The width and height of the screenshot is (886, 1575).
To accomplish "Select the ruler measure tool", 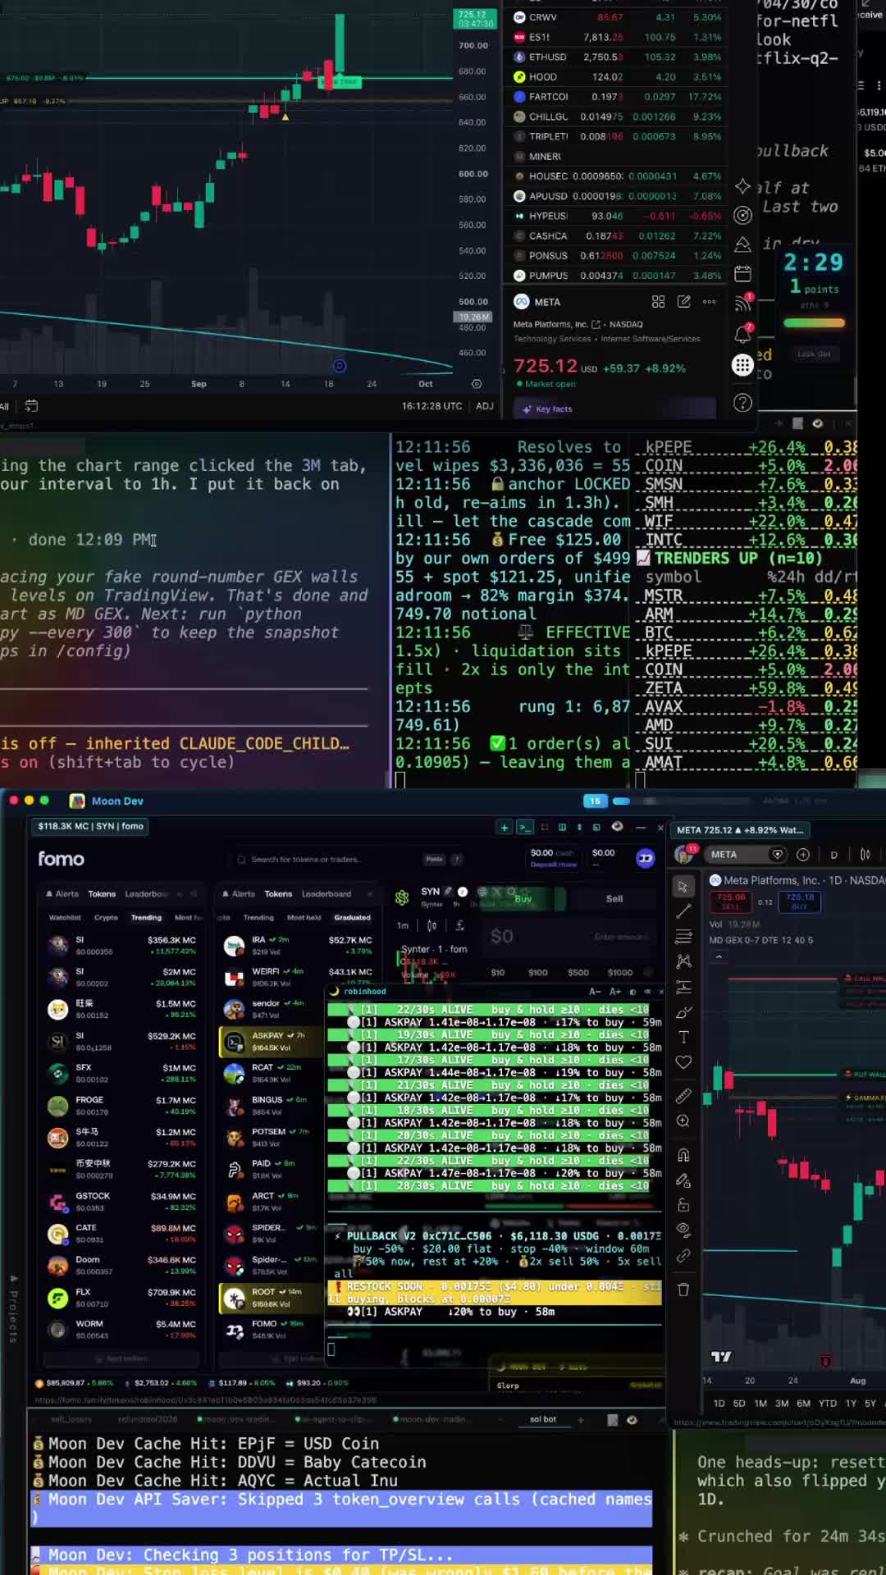I will pos(683,1096).
